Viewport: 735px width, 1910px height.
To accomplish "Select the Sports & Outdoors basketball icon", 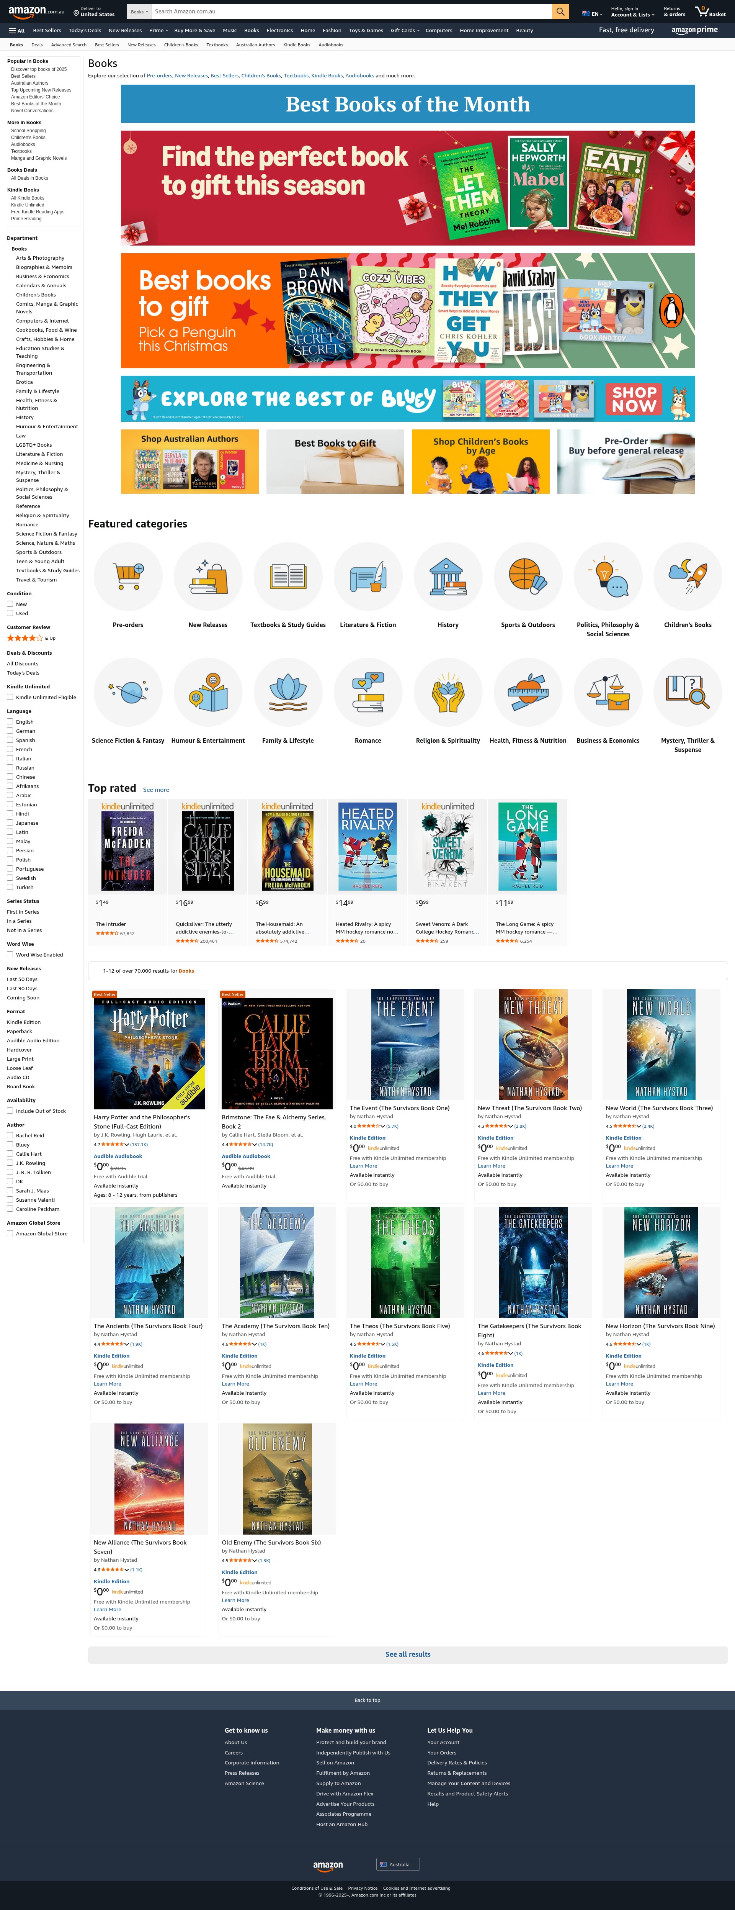I will 528,576.
